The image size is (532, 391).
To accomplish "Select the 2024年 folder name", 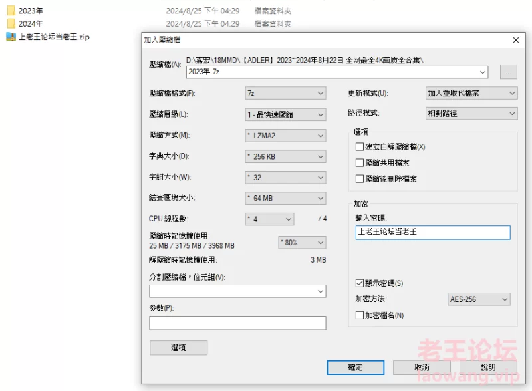I will (31, 24).
